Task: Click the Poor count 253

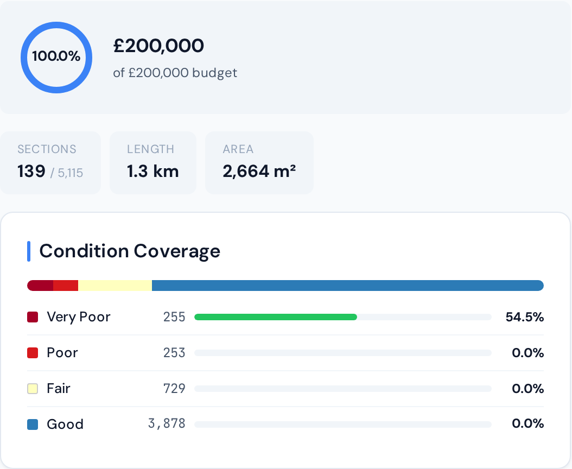Action: tap(174, 353)
